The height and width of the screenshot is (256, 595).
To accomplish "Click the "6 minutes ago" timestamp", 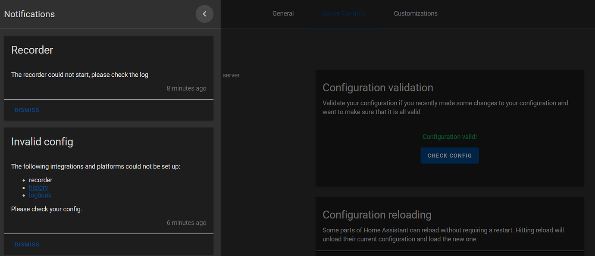I will [186, 223].
